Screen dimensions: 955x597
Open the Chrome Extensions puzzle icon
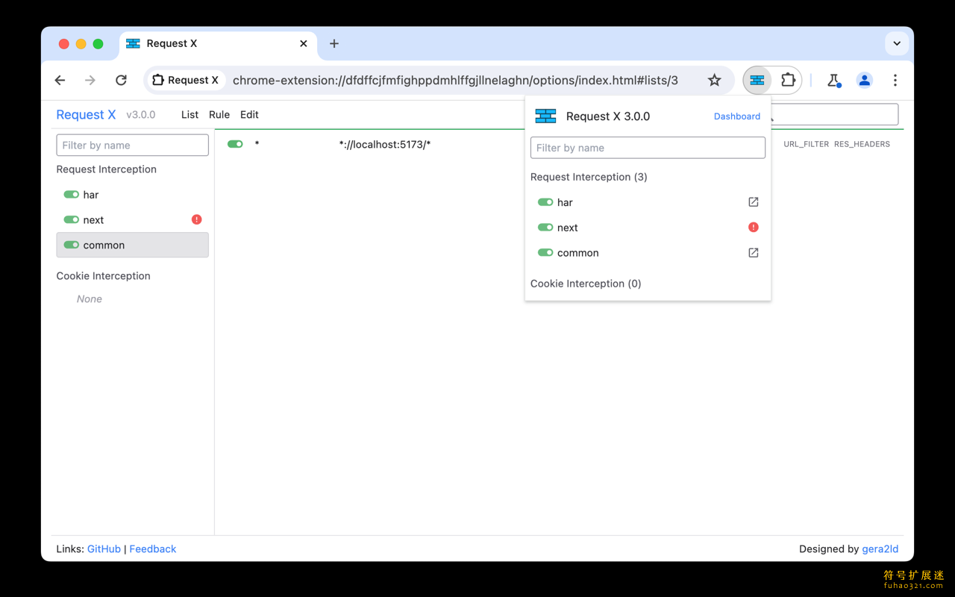point(788,80)
